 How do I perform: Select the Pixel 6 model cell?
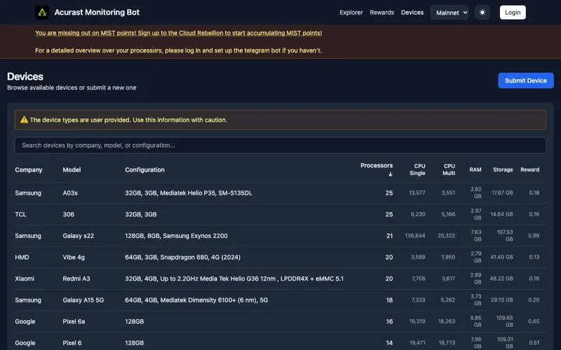pos(72,343)
